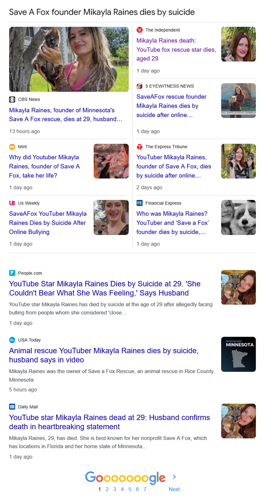Image resolution: width=265 pixels, height=497 pixels.
Task: Click the USA Today source icon
Action: click(12, 340)
